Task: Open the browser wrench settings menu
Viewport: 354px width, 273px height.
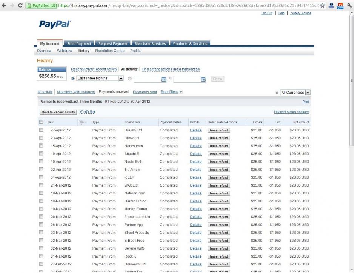Action: pos(349,5)
